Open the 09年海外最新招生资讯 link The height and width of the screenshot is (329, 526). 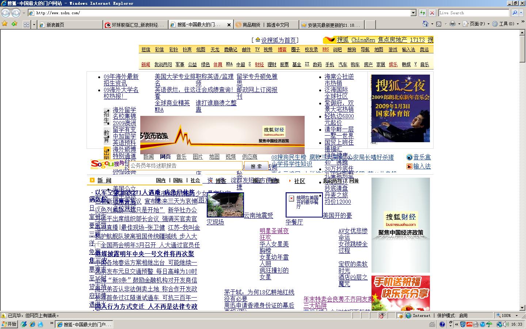click(x=121, y=80)
